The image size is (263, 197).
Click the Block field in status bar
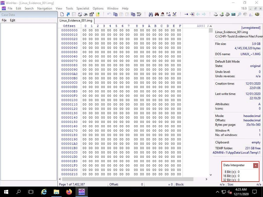pyautogui.click(x=200, y=184)
